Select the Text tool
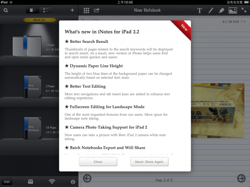250x187 pixels. [200, 11]
